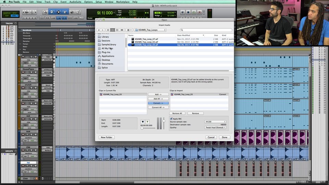This screenshot has width=329, height=185.
Task: Mute the crunch track
Action: click(35, 88)
